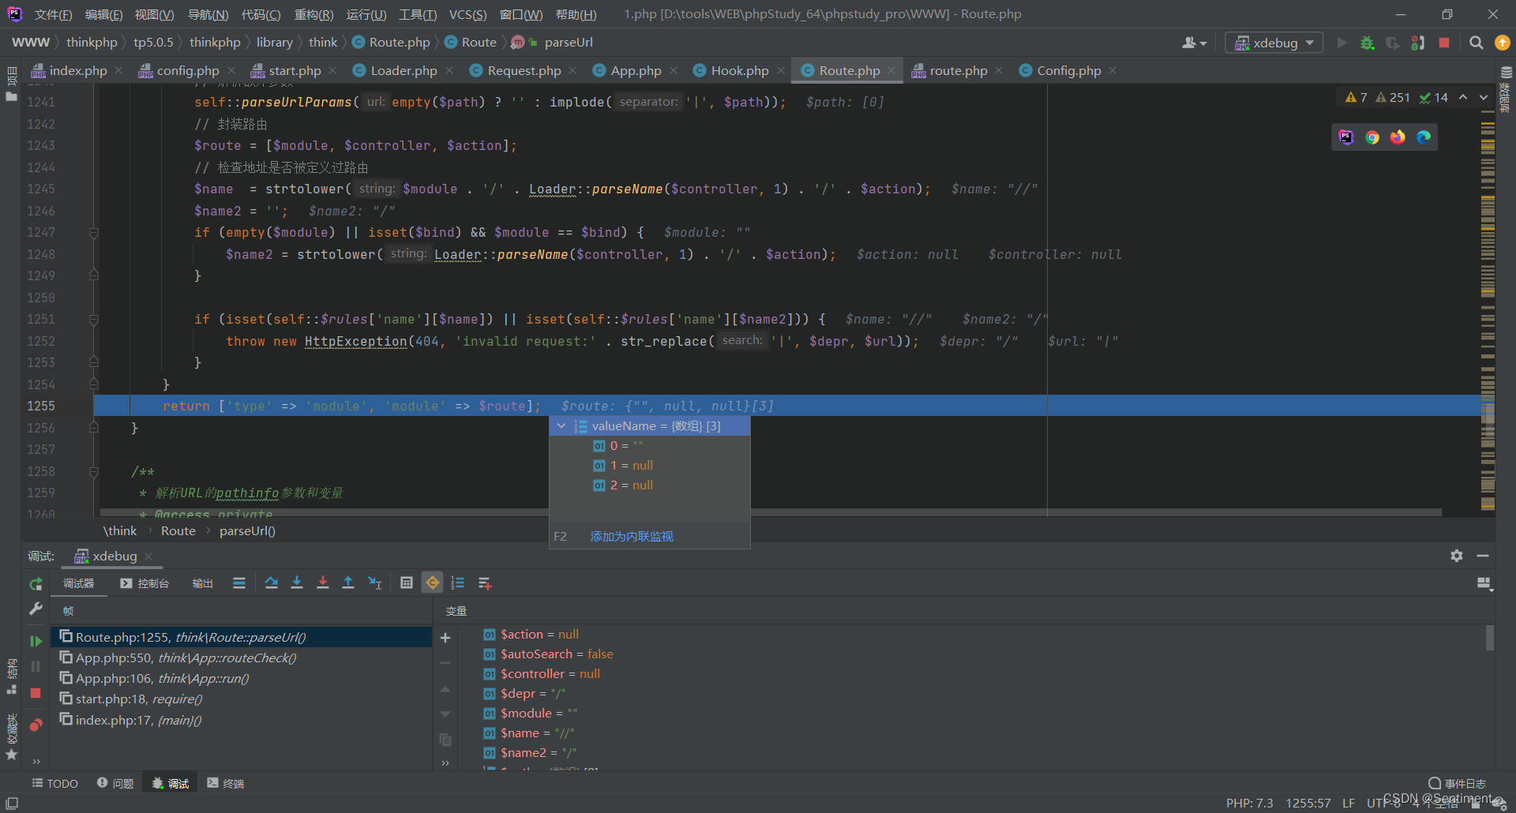1516x813 pixels.
Task: Open debugger settings wrench icon
Action: click(36, 609)
